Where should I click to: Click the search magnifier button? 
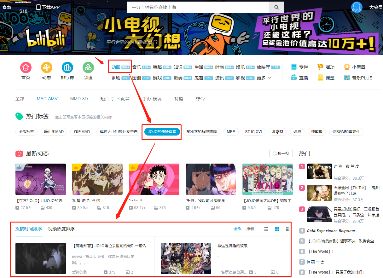(x=277, y=7)
